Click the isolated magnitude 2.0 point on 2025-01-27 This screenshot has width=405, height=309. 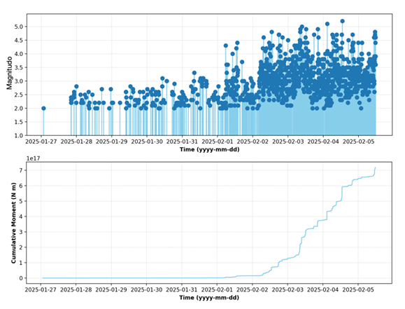pos(43,109)
